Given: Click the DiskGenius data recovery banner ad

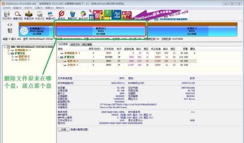Looking at the screenshot, I should (x=138, y=15).
